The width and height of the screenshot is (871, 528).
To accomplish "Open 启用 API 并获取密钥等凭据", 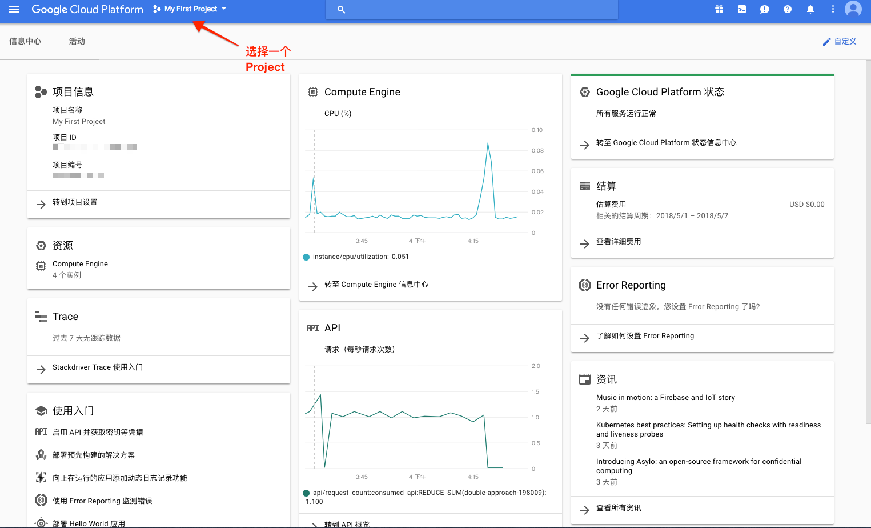I will [98, 432].
